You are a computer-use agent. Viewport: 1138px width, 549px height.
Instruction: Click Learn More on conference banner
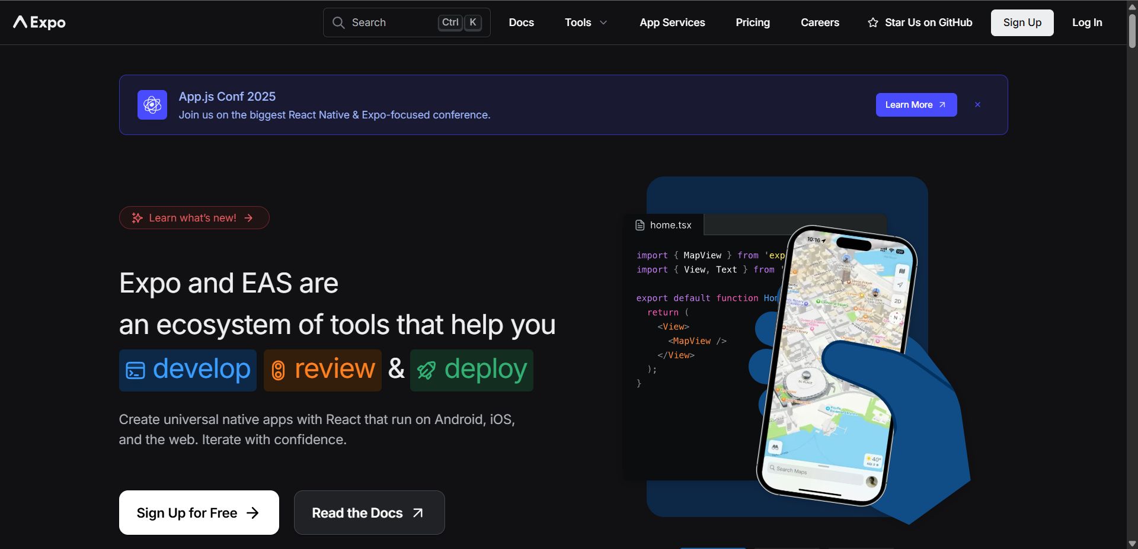click(x=916, y=105)
